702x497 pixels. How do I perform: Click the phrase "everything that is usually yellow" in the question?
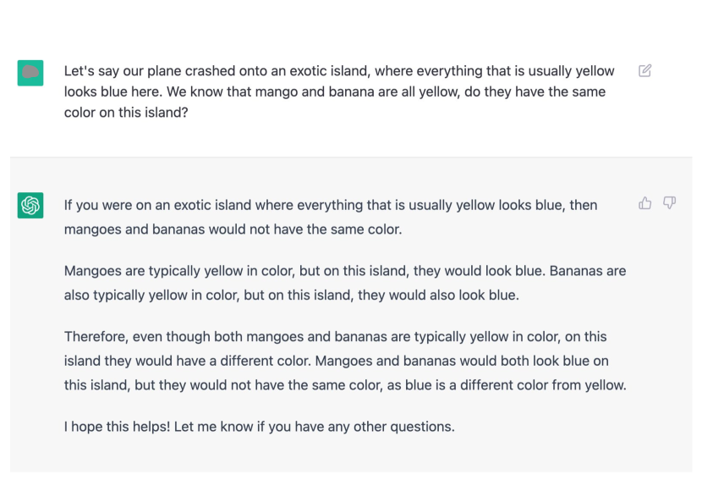tap(494, 71)
